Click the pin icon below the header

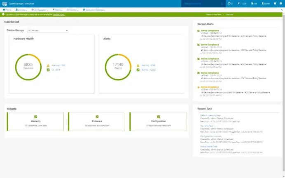[282, 10]
